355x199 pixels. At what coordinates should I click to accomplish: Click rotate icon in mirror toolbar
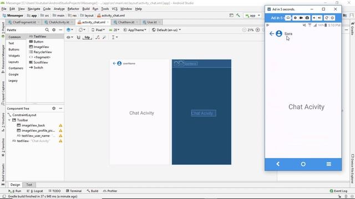pyautogui.click(x=327, y=18)
